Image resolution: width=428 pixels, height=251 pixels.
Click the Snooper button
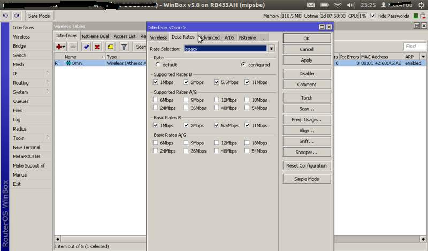pos(307,153)
